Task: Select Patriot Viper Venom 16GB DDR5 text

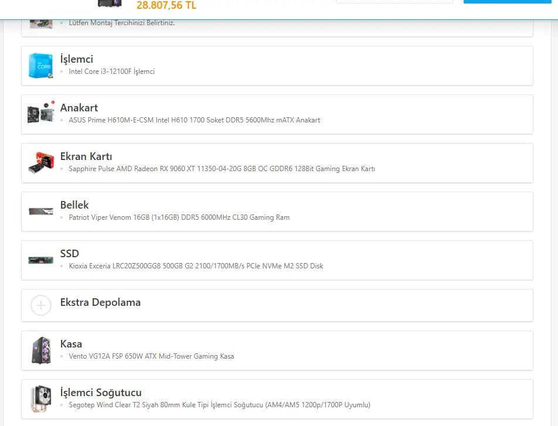Action: tap(179, 217)
